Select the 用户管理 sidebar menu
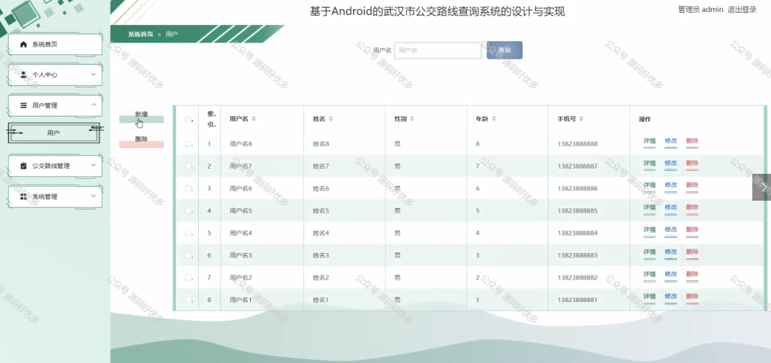This screenshot has width=771, height=363. pos(55,105)
